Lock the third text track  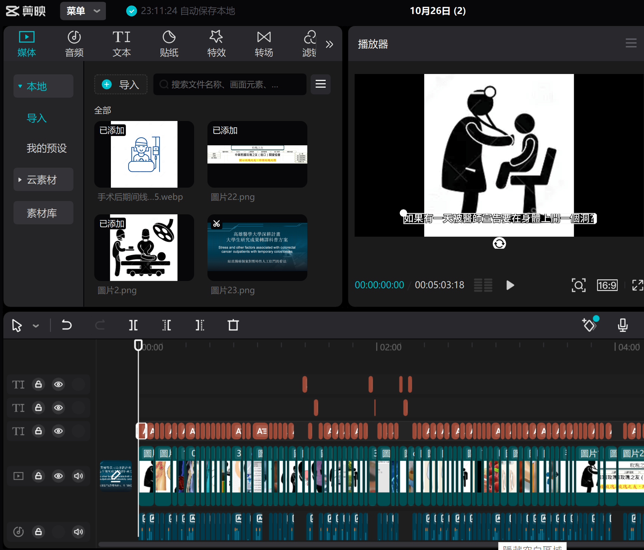pyautogui.click(x=39, y=431)
